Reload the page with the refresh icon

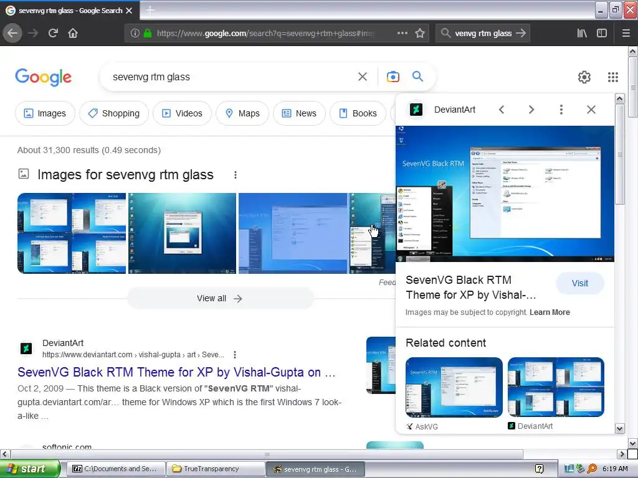click(53, 34)
